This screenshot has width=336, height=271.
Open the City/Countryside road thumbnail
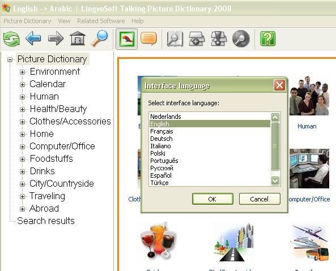[x=233, y=242]
